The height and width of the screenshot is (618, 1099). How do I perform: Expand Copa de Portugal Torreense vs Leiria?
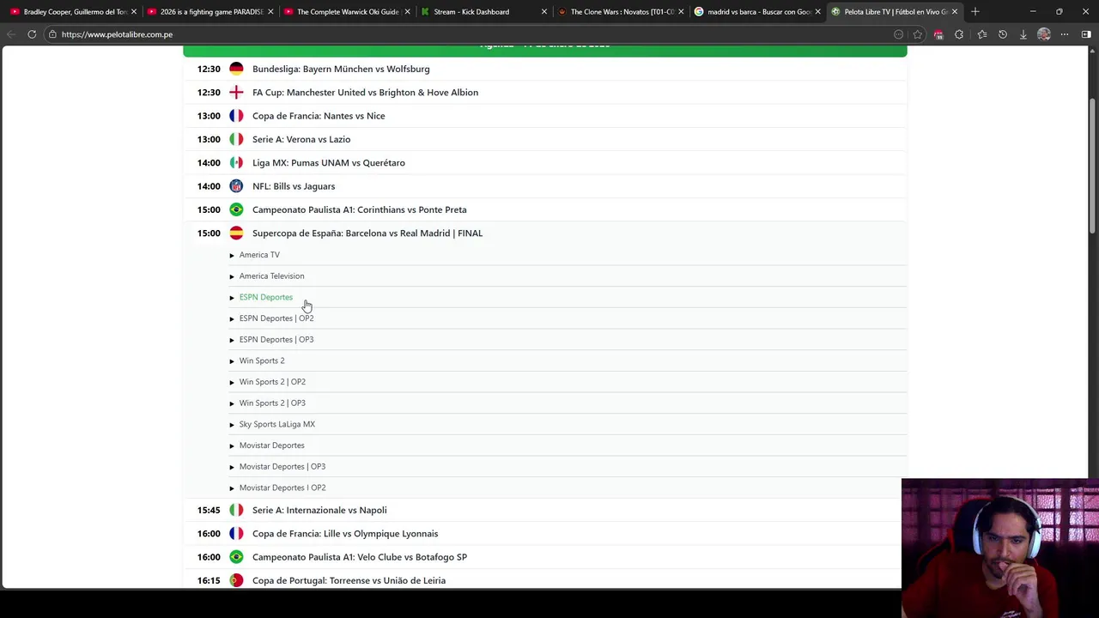(544, 580)
